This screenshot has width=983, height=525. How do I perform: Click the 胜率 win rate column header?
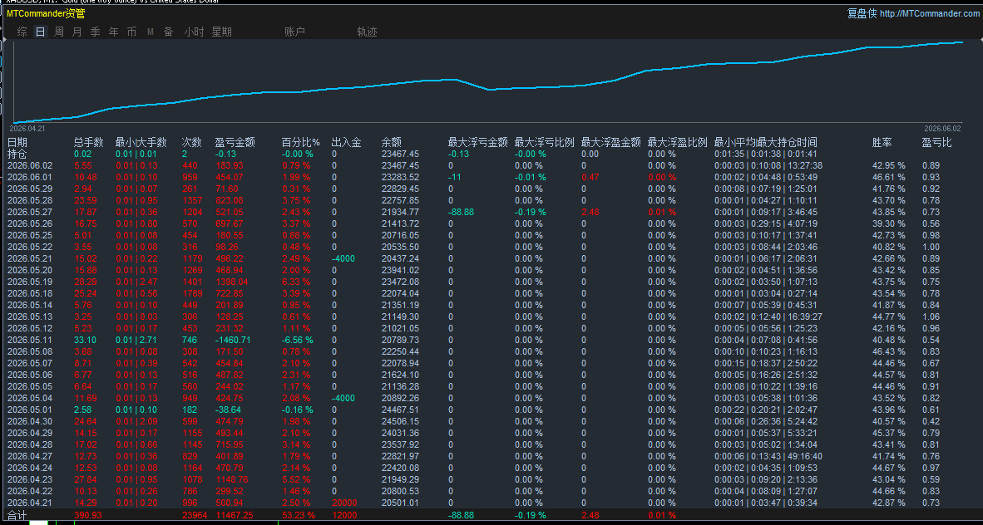882,142
